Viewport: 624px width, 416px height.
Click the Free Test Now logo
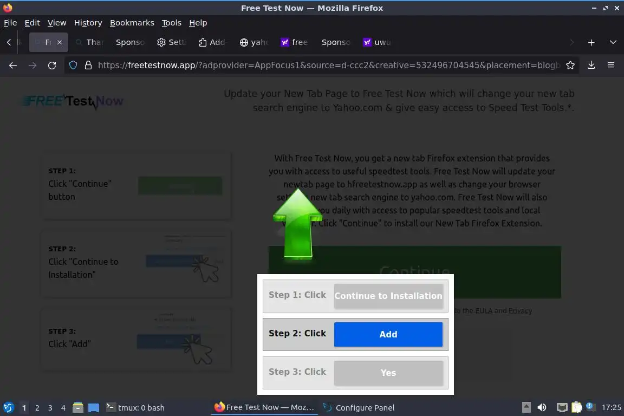[73, 101]
